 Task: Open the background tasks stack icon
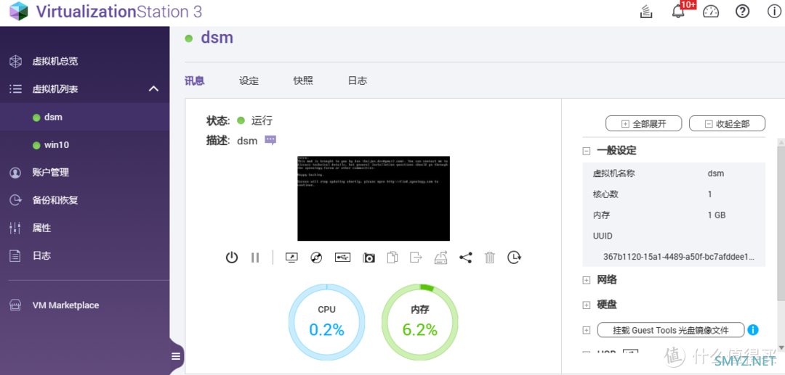[x=646, y=12]
